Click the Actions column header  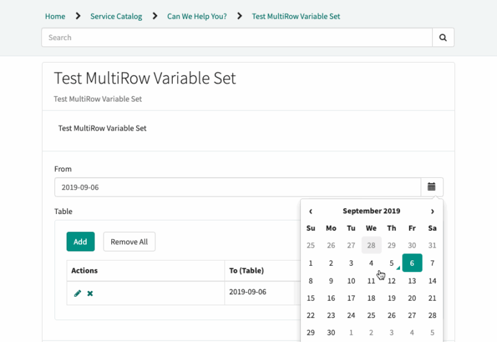(x=85, y=270)
